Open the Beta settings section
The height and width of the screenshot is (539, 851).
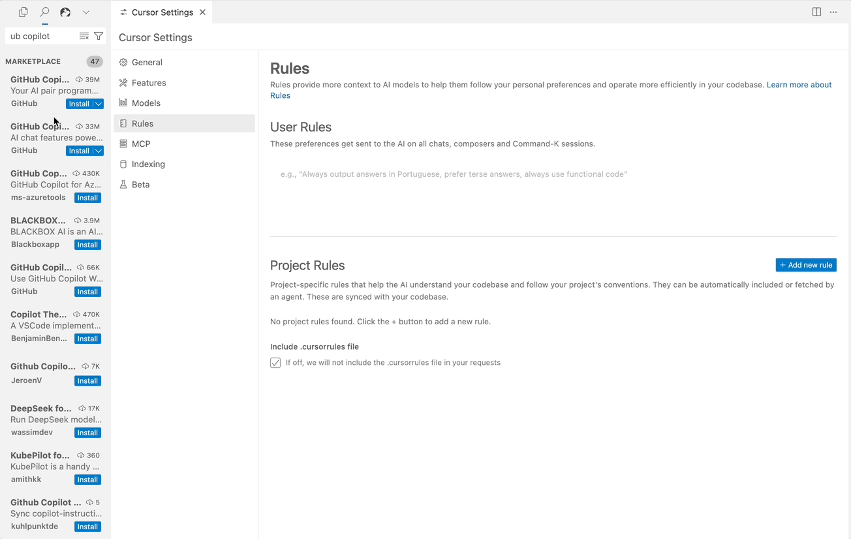click(x=184, y=185)
